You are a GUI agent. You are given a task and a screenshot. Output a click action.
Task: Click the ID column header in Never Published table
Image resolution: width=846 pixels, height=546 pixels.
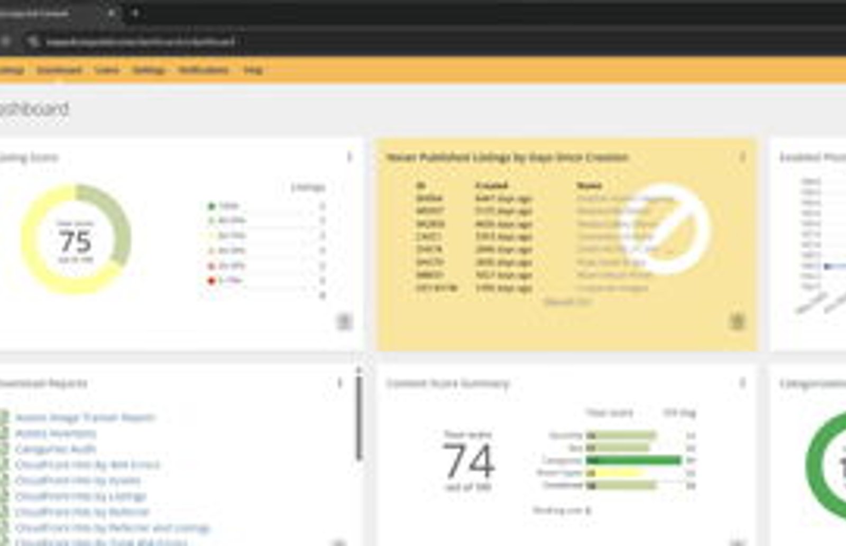pos(421,186)
